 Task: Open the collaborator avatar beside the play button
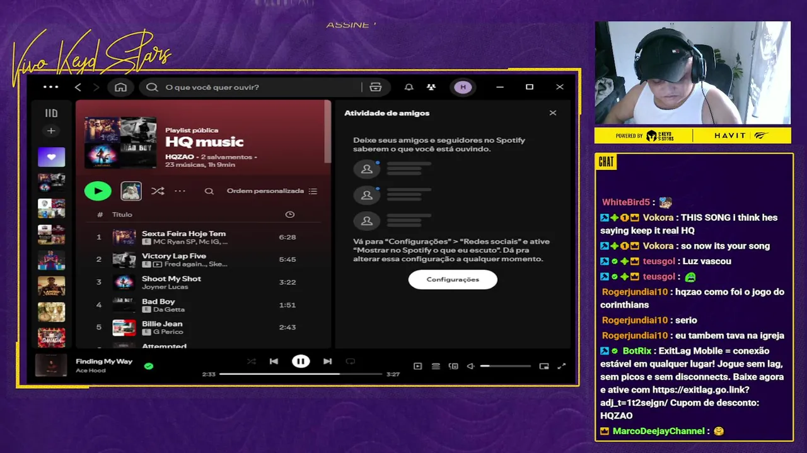tap(131, 191)
